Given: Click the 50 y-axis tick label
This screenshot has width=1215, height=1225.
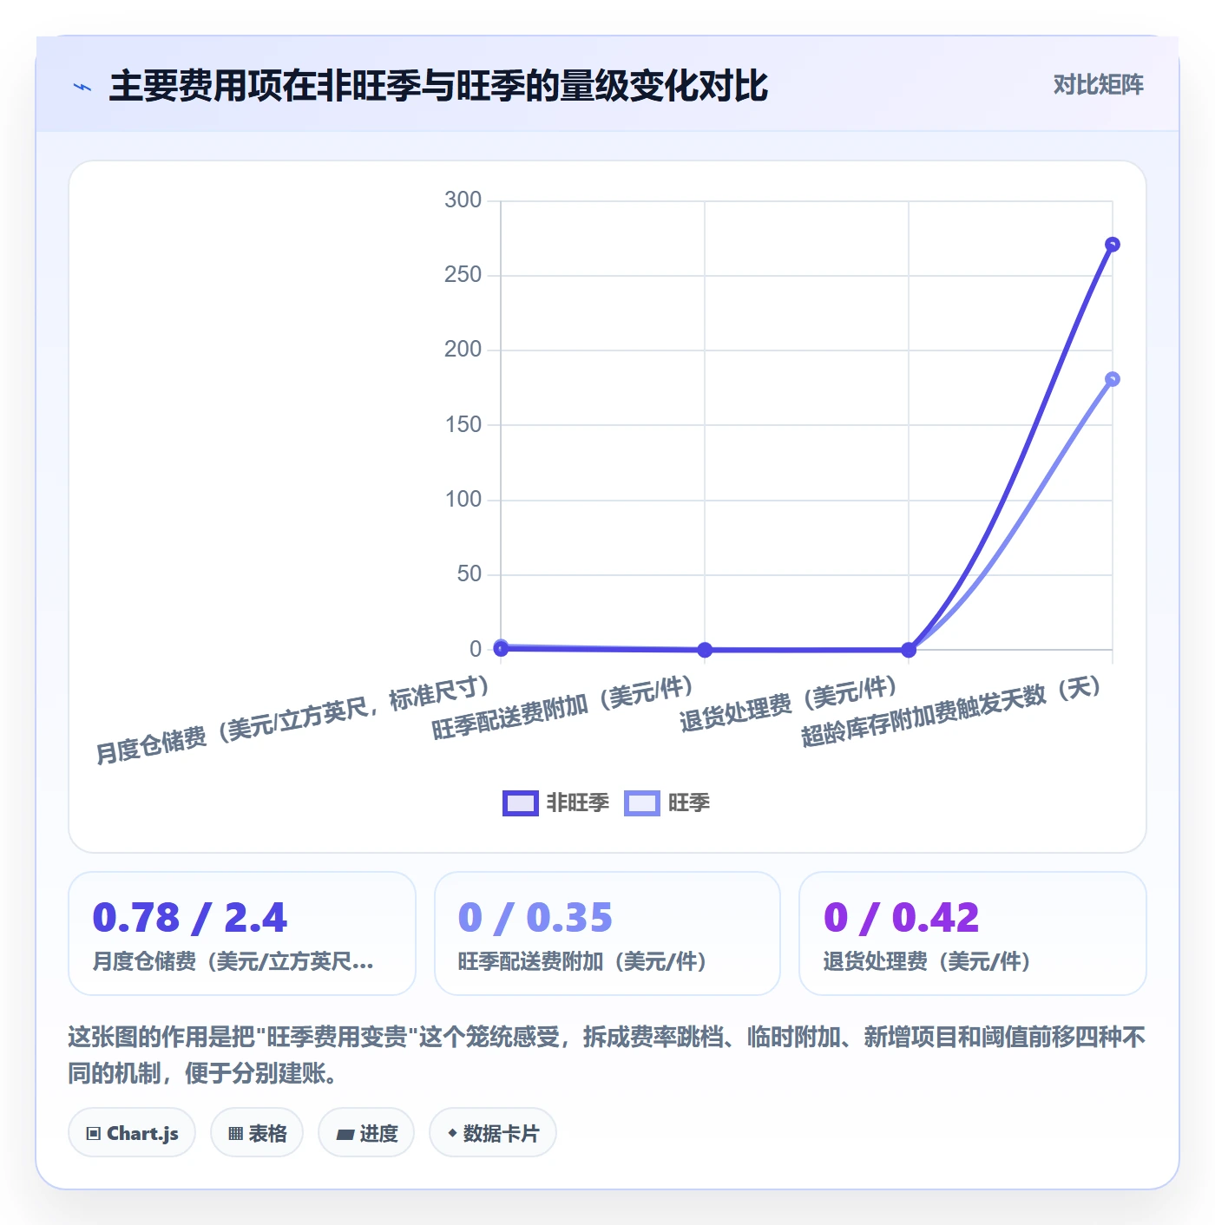Looking at the screenshot, I should (469, 574).
